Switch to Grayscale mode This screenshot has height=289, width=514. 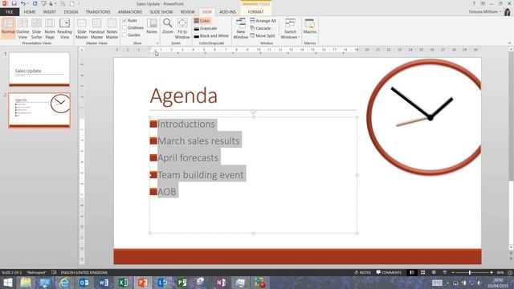click(x=206, y=28)
